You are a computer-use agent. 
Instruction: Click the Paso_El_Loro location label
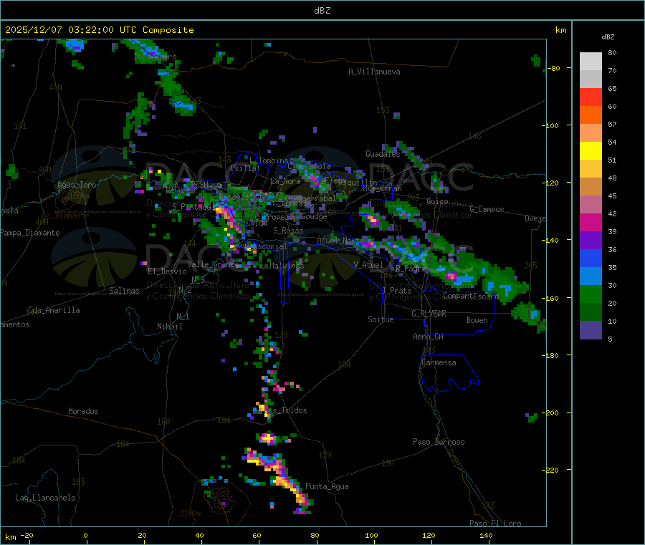tap(495, 524)
